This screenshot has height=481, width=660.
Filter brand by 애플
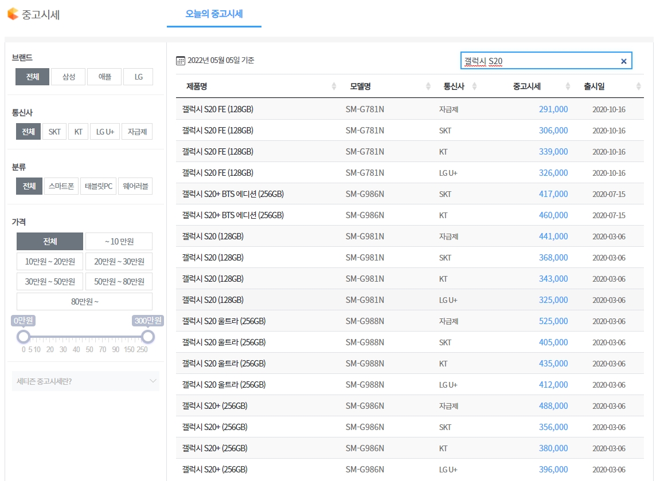pos(105,77)
